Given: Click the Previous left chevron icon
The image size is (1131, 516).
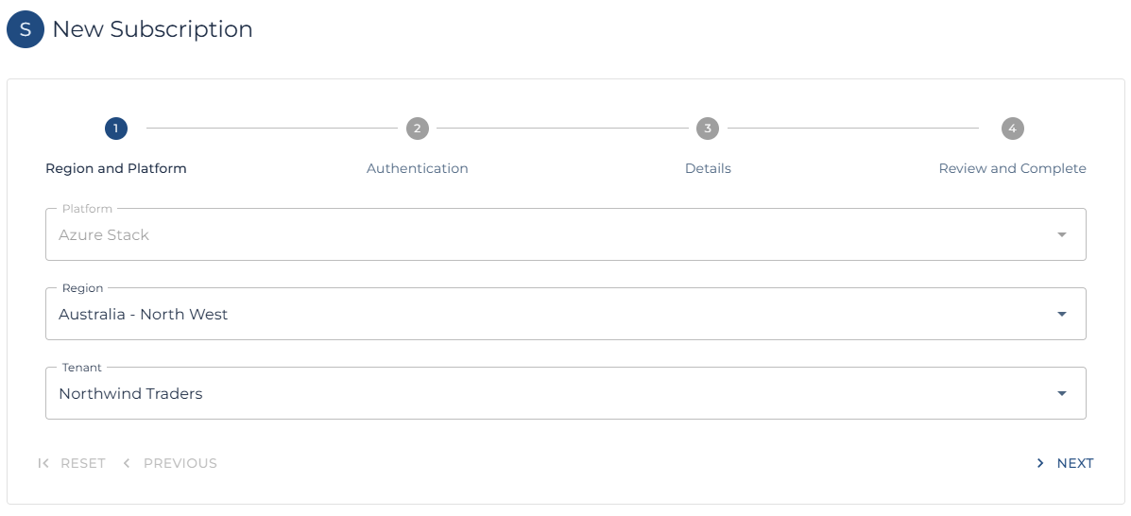Looking at the screenshot, I should [x=127, y=463].
